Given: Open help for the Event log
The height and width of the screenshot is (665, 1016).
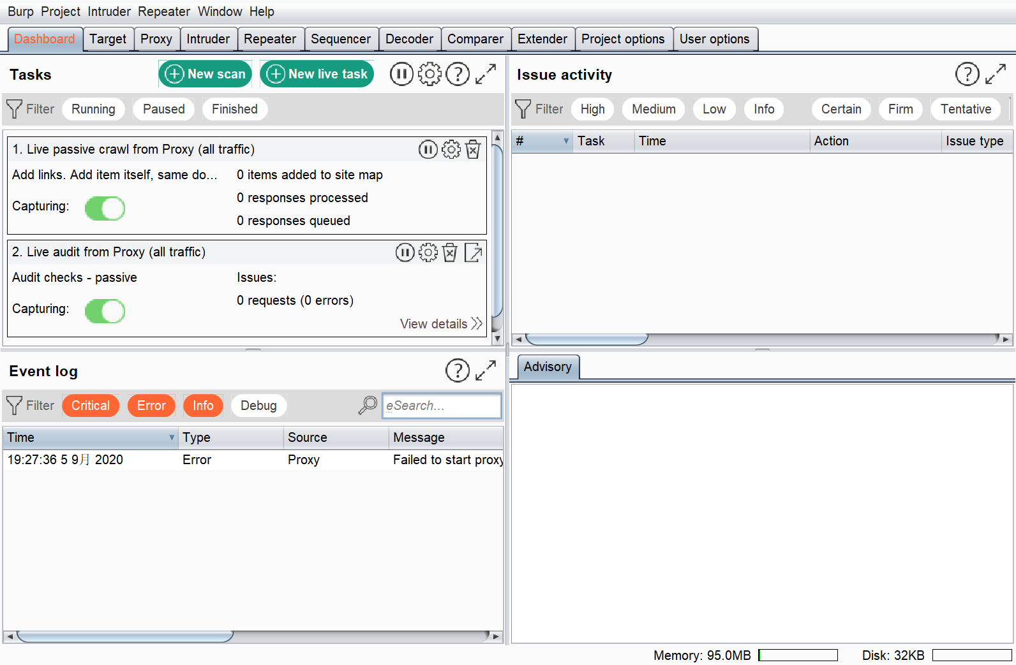Looking at the screenshot, I should tap(458, 370).
